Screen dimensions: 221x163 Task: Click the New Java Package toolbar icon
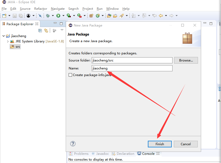pos(91,16)
